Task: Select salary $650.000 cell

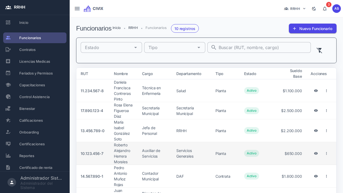Action: 293,153
